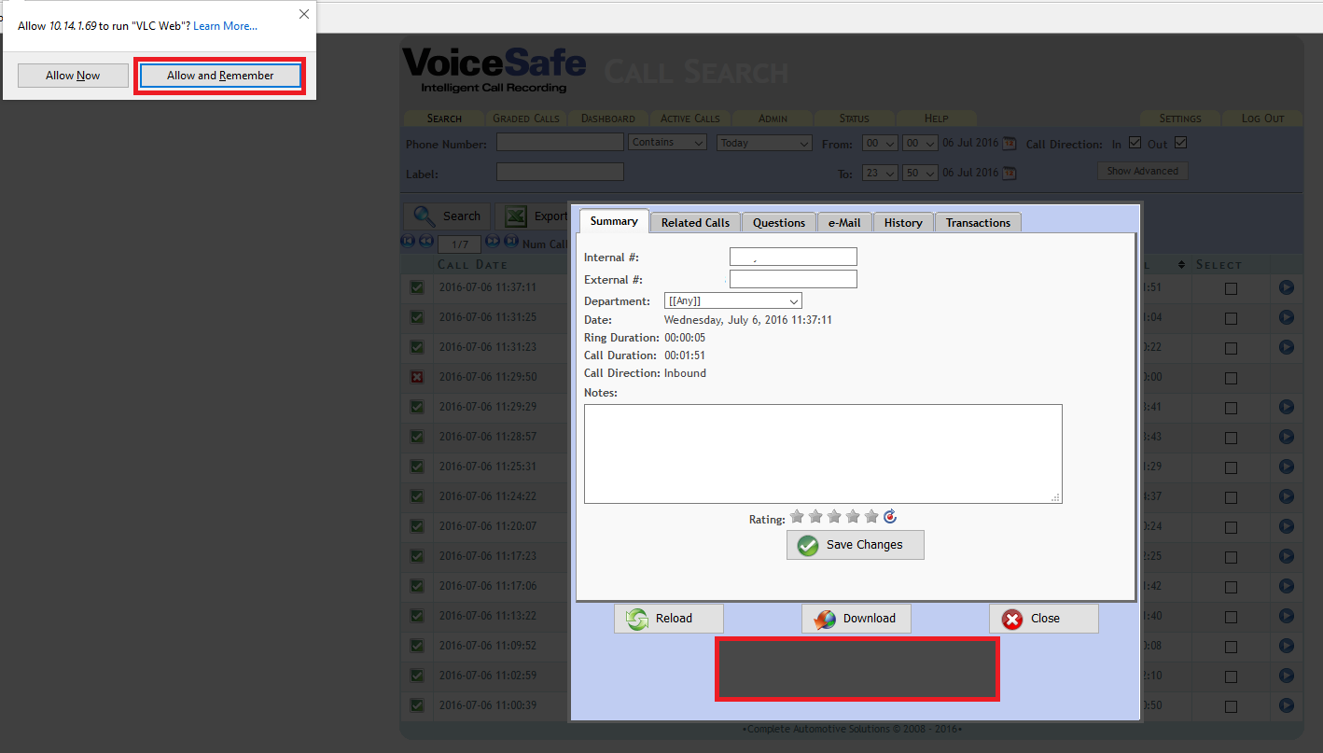Open the From hour dropdown

pos(881,143)
